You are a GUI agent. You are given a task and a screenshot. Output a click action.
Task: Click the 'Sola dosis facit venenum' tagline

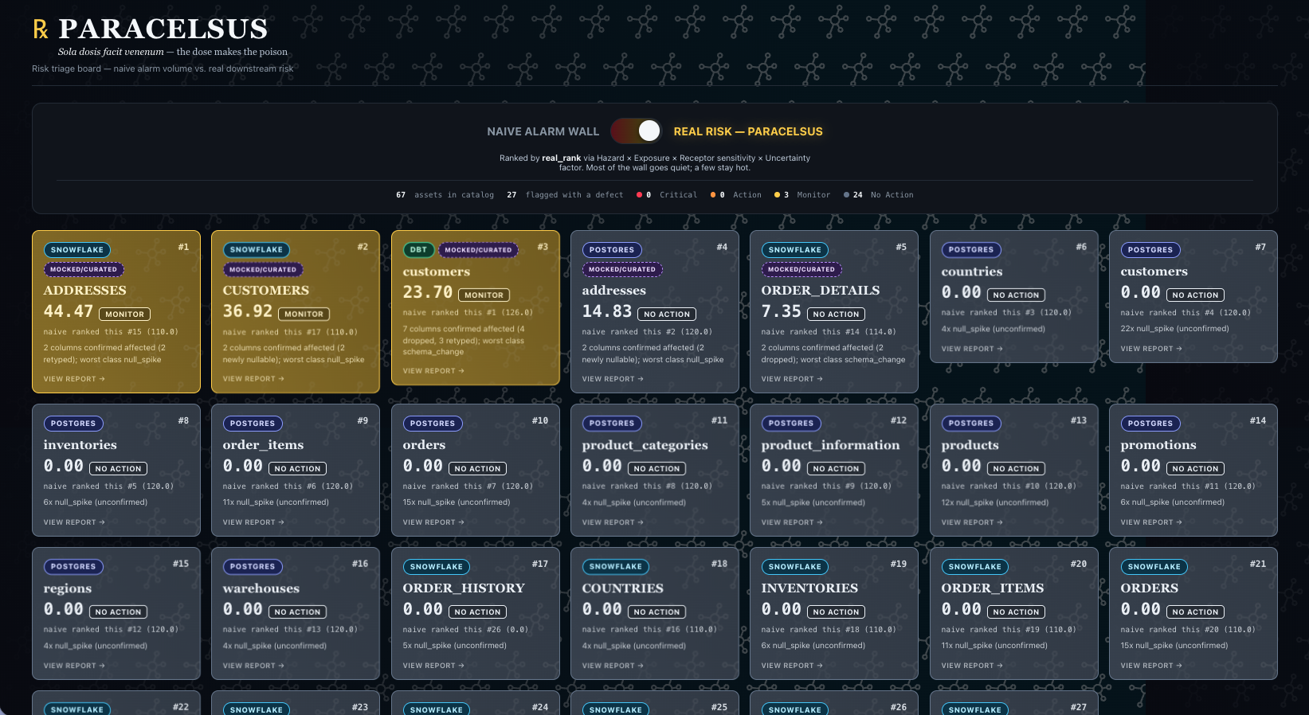coord(111,52)
